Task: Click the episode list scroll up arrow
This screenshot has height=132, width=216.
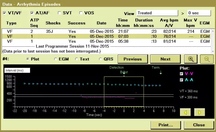Action: pos(213,31)
